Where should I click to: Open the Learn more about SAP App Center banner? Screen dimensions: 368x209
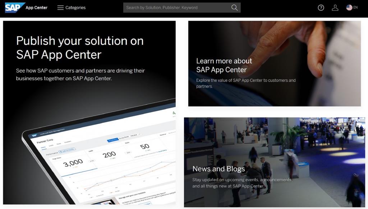coord(275,63)
